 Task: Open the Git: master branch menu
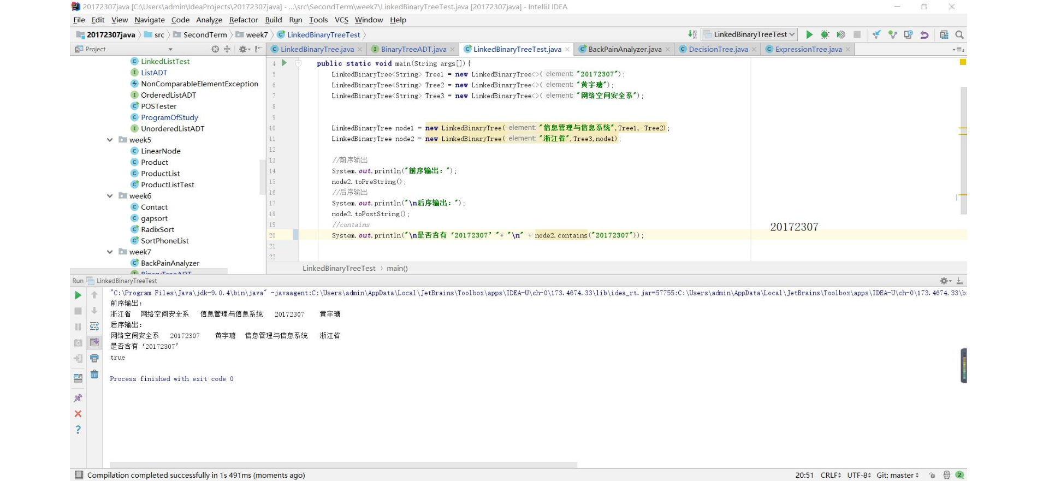[898, 475]
